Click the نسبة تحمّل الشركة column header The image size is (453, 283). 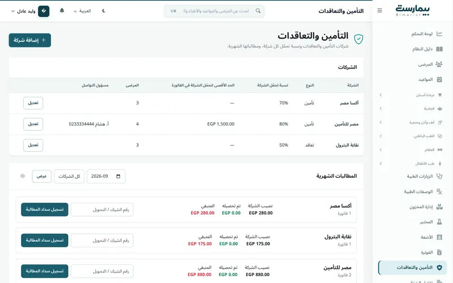point(272,85)
